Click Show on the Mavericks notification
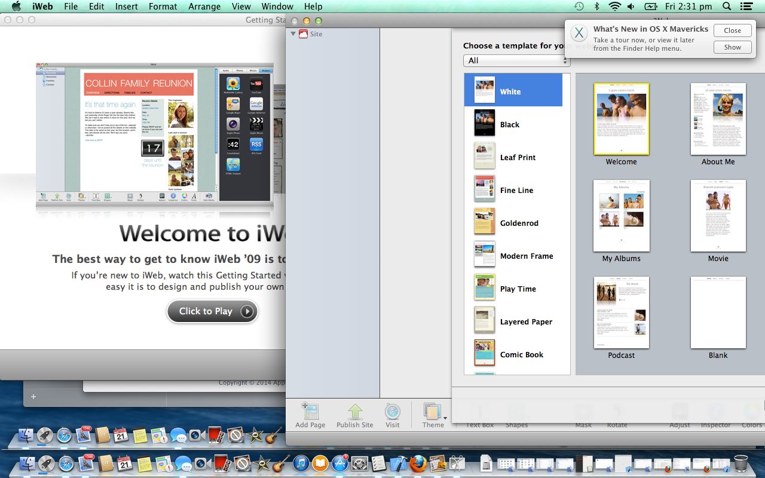The height and width of the screenshot is (478, 765). [732, 47]
